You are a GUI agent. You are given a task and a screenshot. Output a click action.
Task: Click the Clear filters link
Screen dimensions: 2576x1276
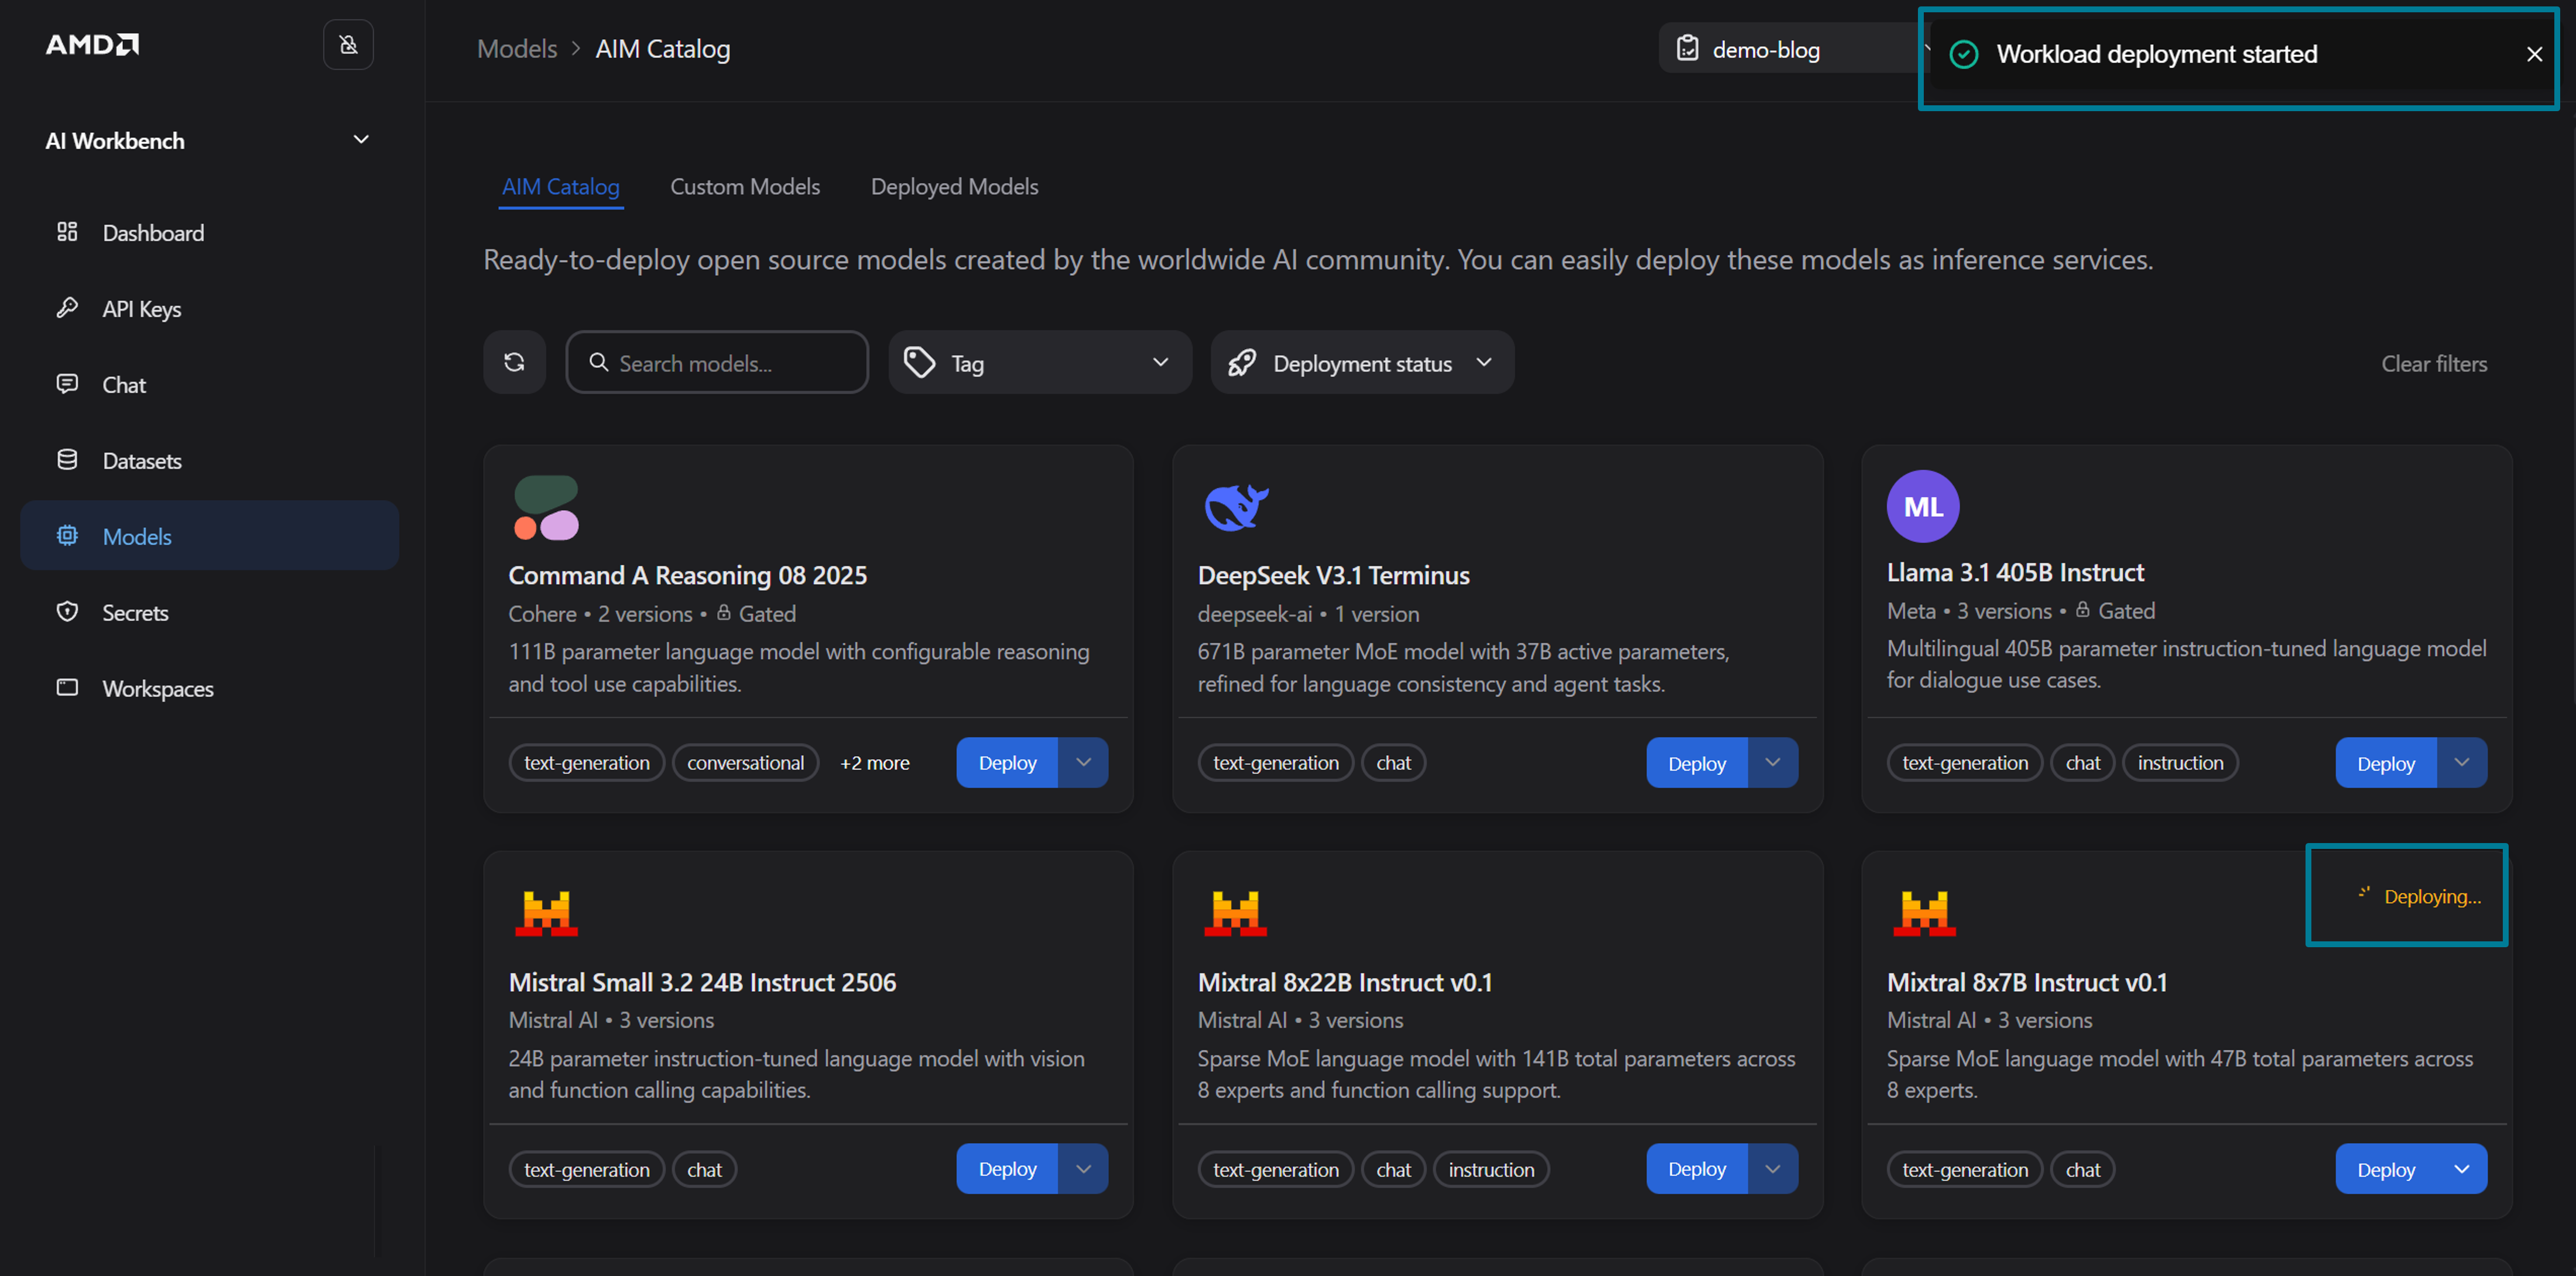pos(2433,364)
